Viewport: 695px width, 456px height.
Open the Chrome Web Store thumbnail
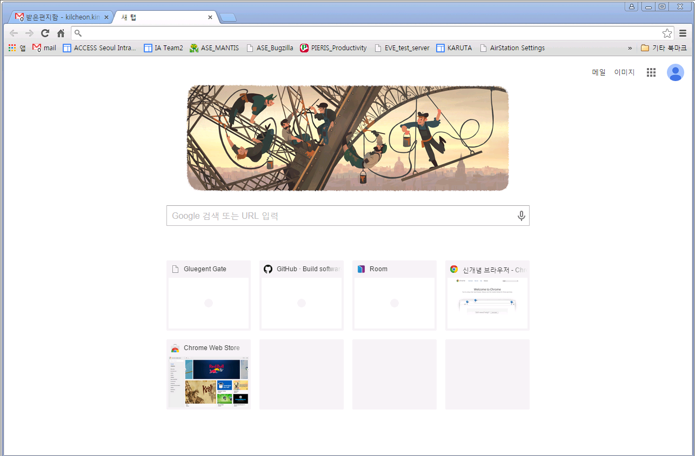209,374
